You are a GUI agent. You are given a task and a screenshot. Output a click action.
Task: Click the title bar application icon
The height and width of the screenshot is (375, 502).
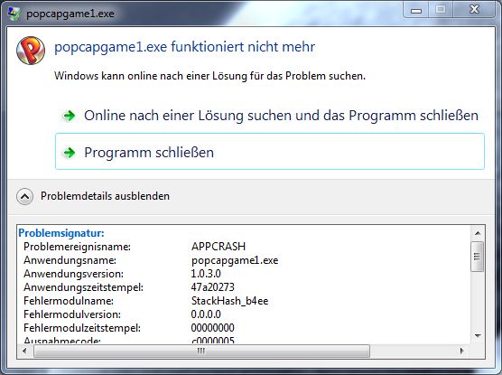pyautogui.click(x=14, y=14)
